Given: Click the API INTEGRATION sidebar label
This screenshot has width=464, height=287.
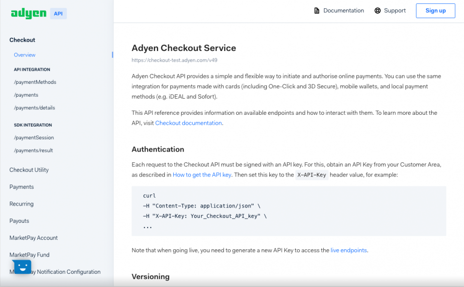Looking at the screenshot, I should point(32,70).
